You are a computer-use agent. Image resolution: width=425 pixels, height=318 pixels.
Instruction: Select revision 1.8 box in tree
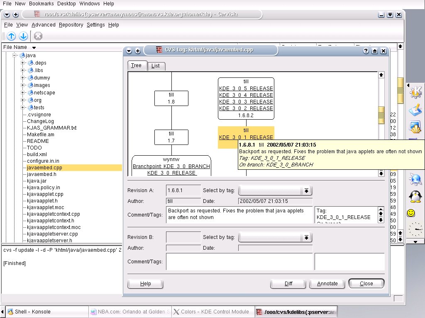(171, 98)
